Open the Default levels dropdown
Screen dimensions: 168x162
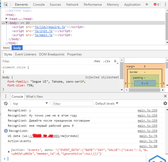coord(107,103)
